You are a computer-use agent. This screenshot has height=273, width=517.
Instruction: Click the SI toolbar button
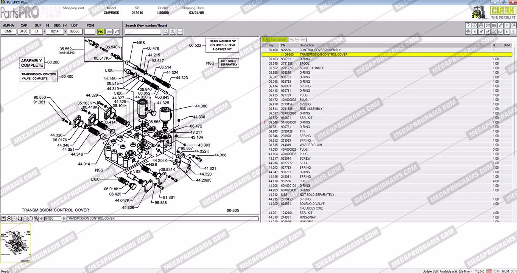[x=507, y=25]
